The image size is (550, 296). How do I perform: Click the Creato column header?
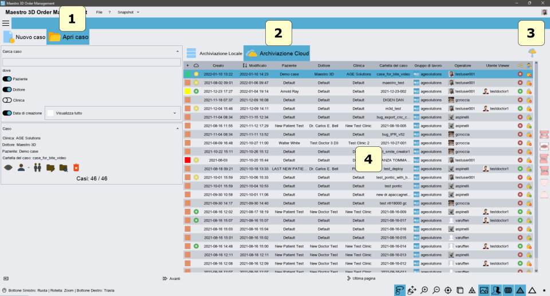pyautogui.click(x=218, y=65)
